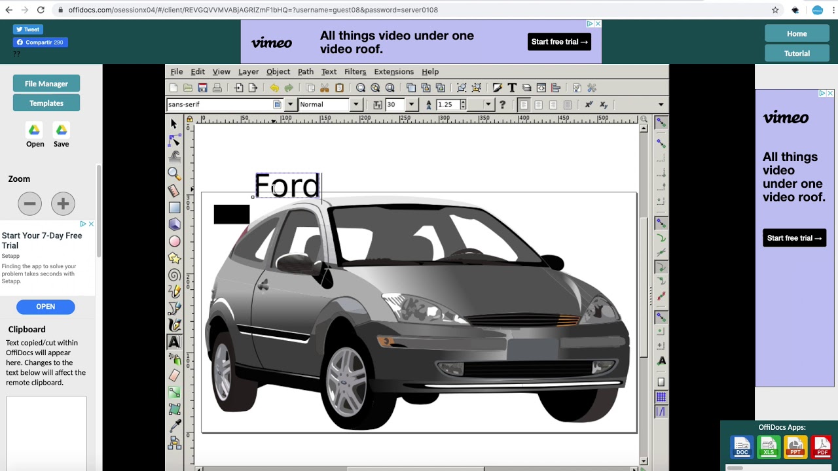The image size is (838, 471).
Task: Select the diagram connector tool
Action: pyautogui.click(x=174, y=444)
